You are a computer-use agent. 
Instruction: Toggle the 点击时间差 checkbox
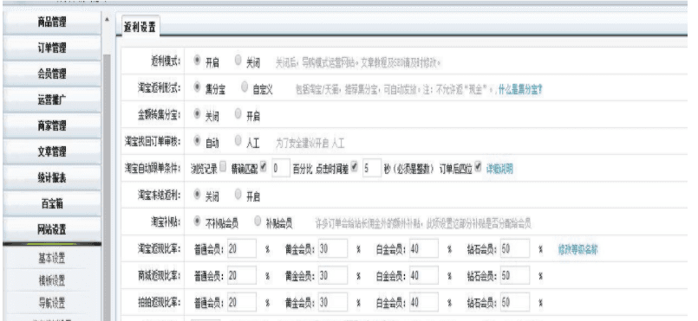[355, 168]
